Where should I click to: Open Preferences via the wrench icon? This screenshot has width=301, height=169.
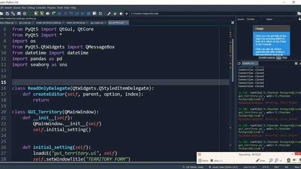coord(109,14)
